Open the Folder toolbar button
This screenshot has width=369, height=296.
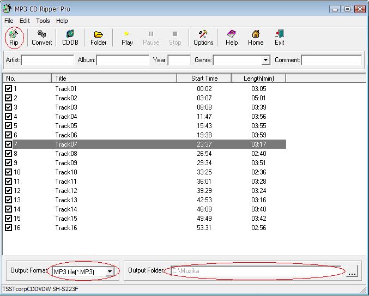click(x=98, y=38)
